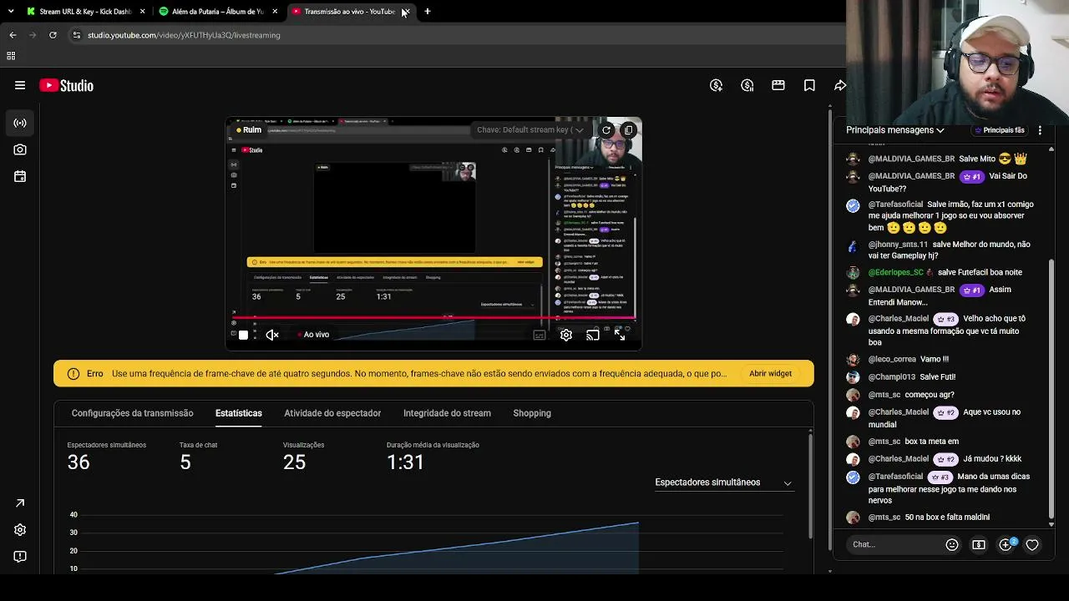
Task: Click the Espectadores simultâneos value 36
Action: [79, 462]
